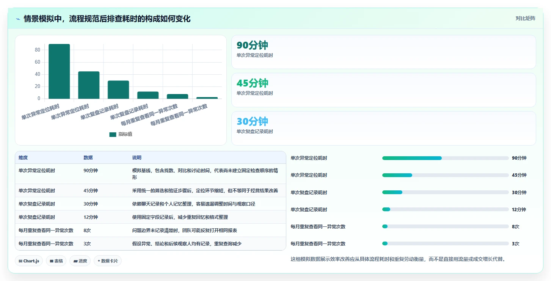
Task: Click the chart bar with value 12
Action: 148,95
